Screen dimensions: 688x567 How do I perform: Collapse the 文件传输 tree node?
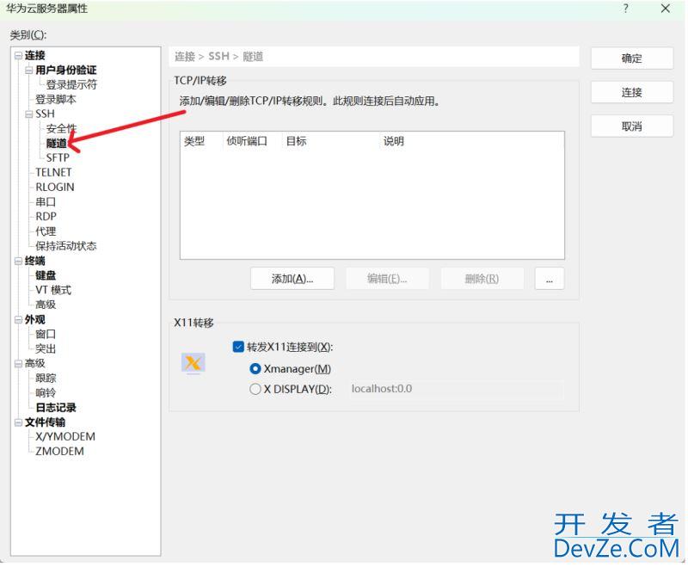coord(18,422)
